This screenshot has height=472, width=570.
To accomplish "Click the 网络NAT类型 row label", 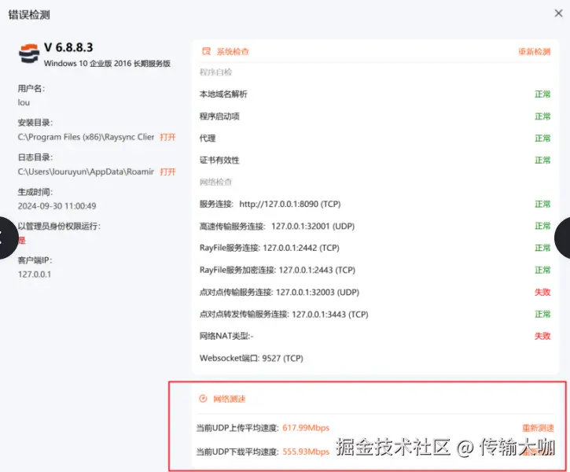I will (226, 336).
